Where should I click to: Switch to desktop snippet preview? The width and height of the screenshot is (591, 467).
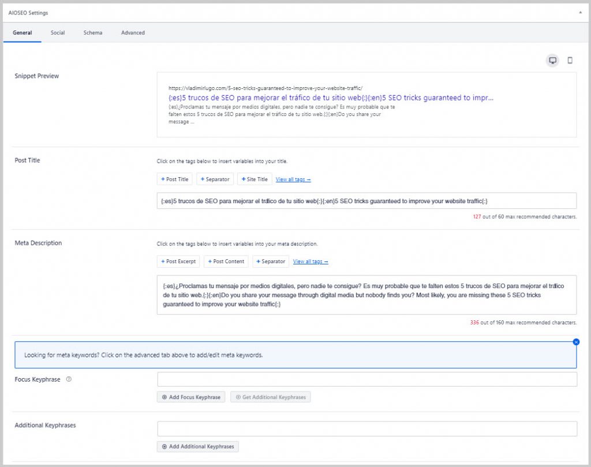click(552, 61)
